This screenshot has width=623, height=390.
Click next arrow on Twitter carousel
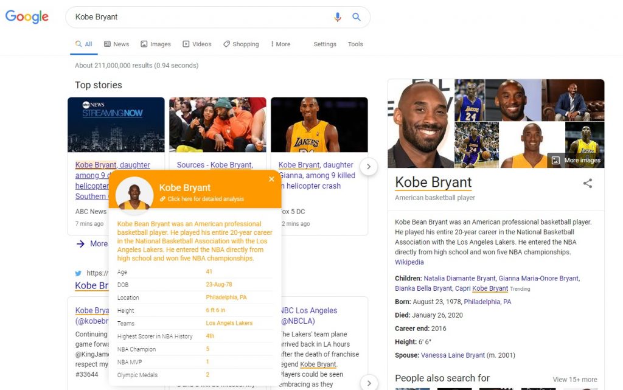click(x=369, y=383)
